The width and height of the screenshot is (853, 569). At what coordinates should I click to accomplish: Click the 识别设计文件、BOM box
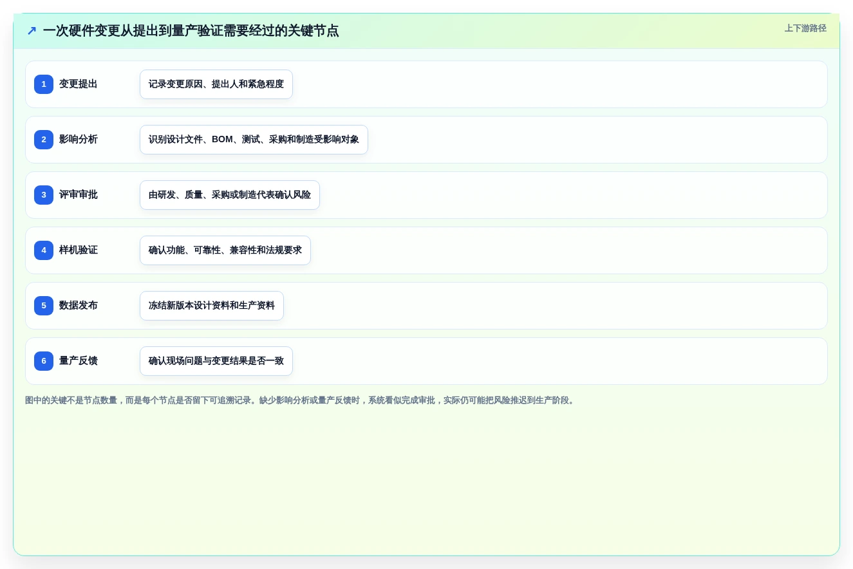(254, 140)
